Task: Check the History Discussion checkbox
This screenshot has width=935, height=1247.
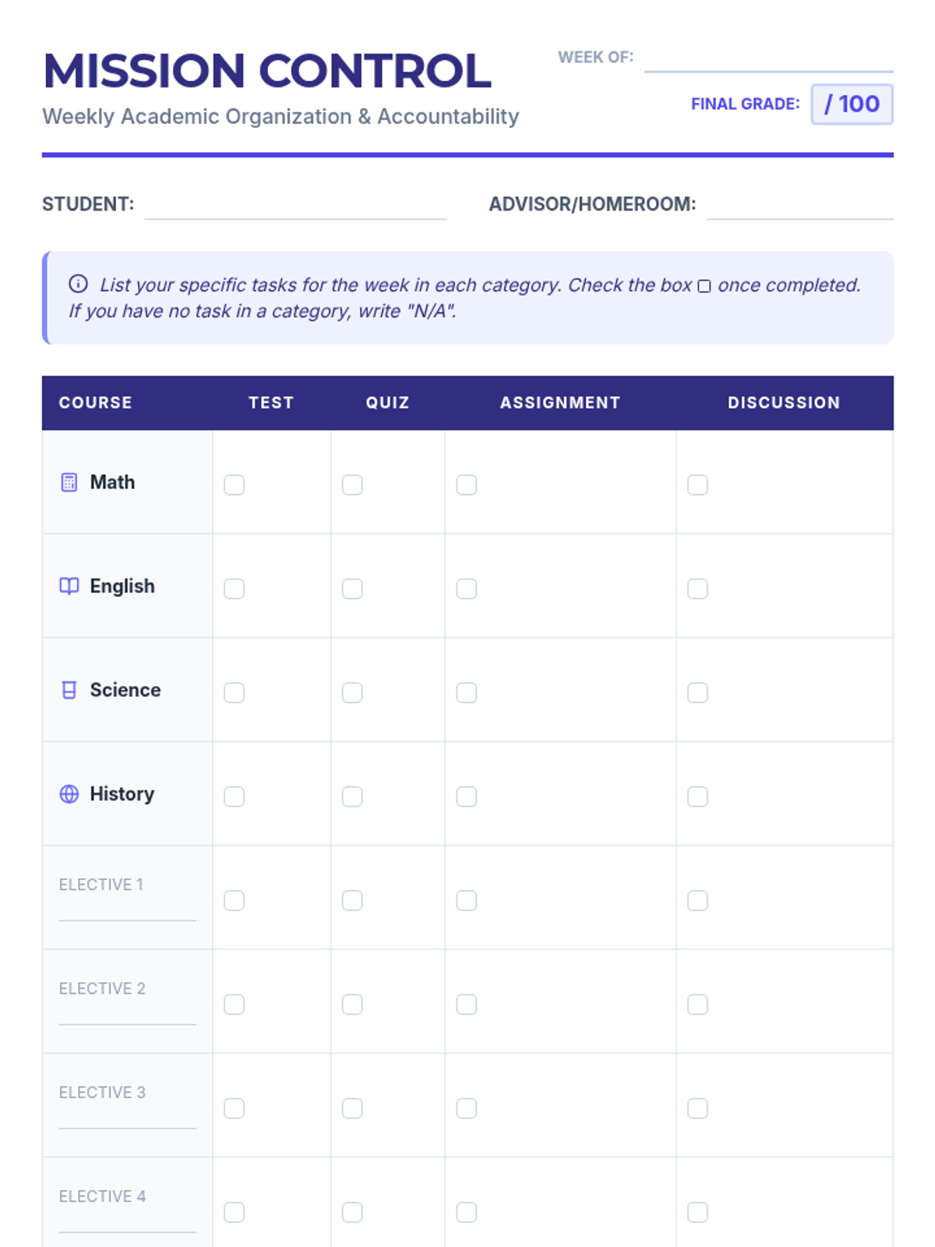Action: pyautogui.click(x=698, y=797)
